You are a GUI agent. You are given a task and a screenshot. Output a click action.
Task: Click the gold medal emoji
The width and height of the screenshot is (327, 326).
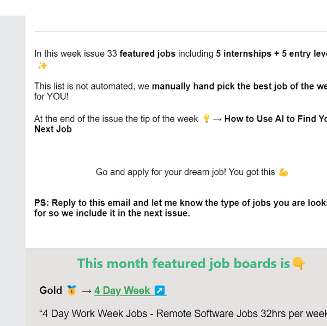tap(71, 291)
